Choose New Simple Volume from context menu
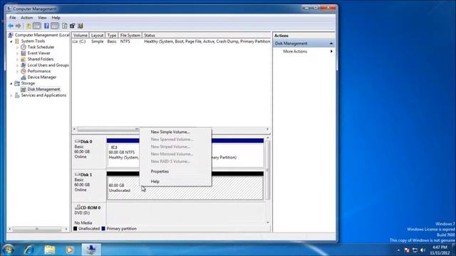The width and height of the screenshot is (456, 256). (175, 132)
